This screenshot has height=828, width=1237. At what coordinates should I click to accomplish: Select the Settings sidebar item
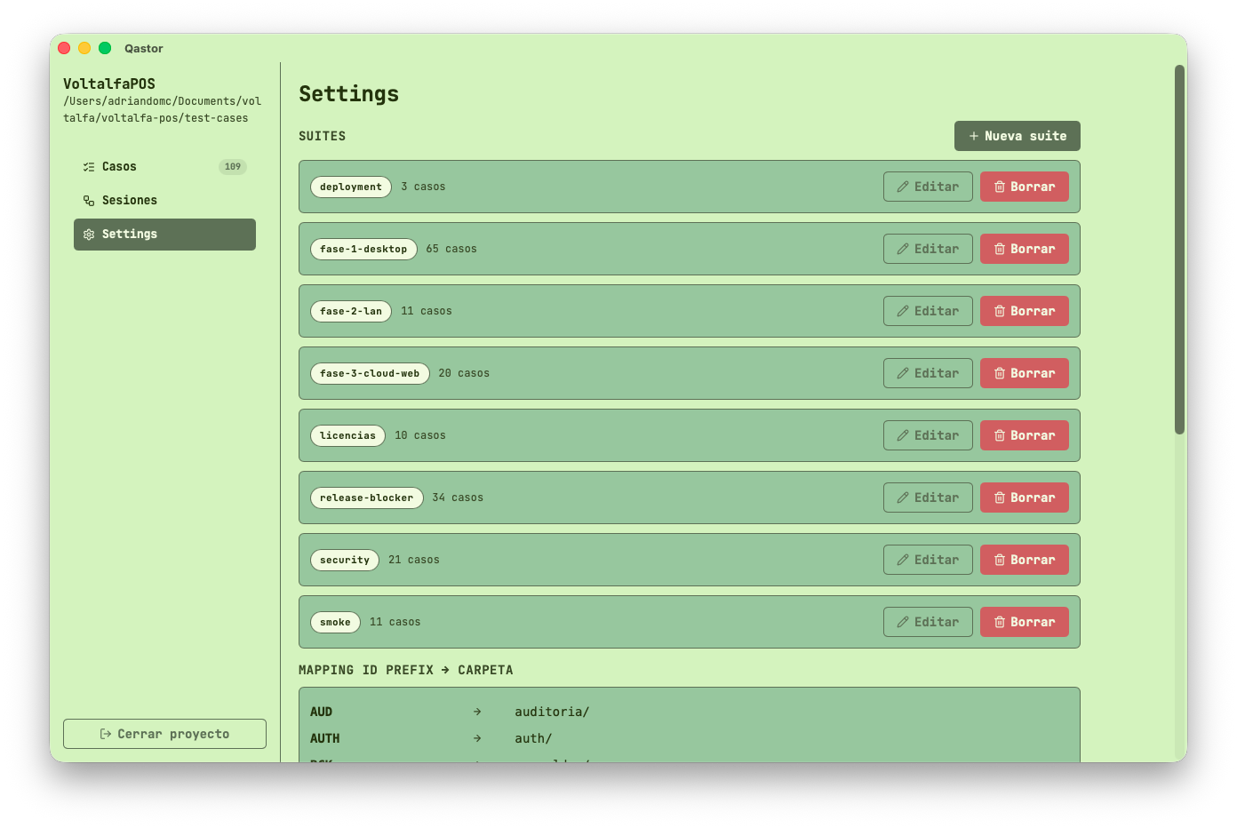click(x=164, y=235)
